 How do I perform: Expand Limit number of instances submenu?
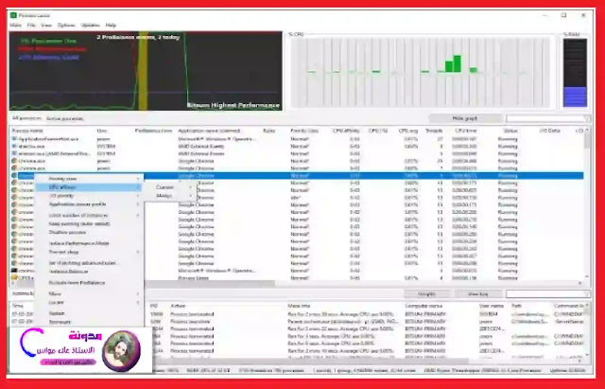coord(90,215)
